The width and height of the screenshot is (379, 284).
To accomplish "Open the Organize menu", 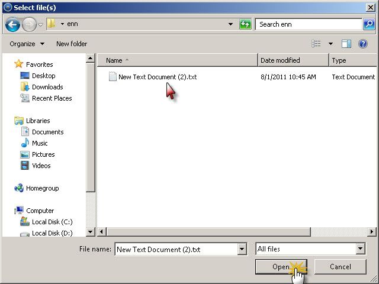I will click(27, 44).
